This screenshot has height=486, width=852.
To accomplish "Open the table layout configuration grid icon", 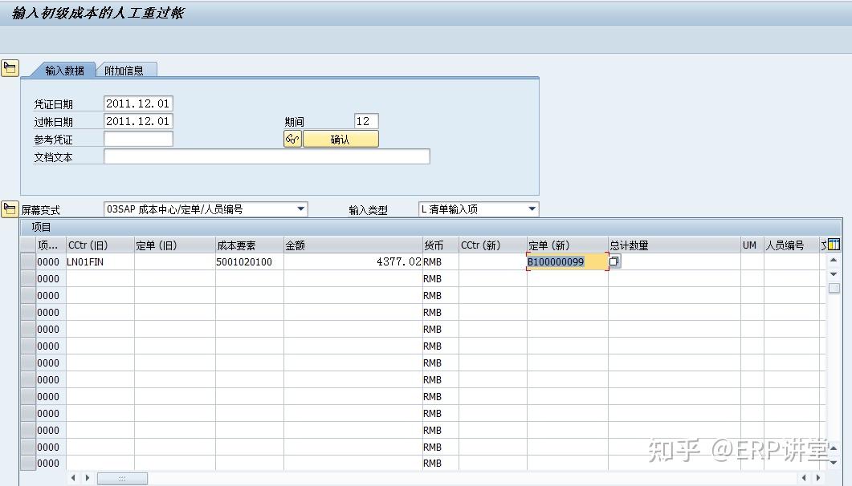I will pos(833,244).
